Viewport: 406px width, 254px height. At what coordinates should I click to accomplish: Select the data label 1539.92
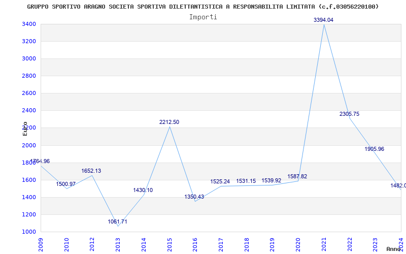click(x=272, y=180)
